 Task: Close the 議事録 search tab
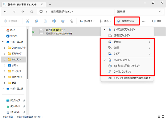tap(42, 4)
